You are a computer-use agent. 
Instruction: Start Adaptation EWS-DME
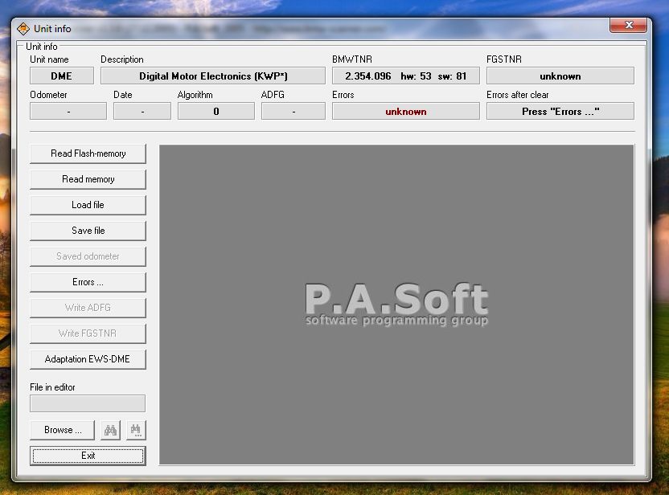click(x=88, y=359)
